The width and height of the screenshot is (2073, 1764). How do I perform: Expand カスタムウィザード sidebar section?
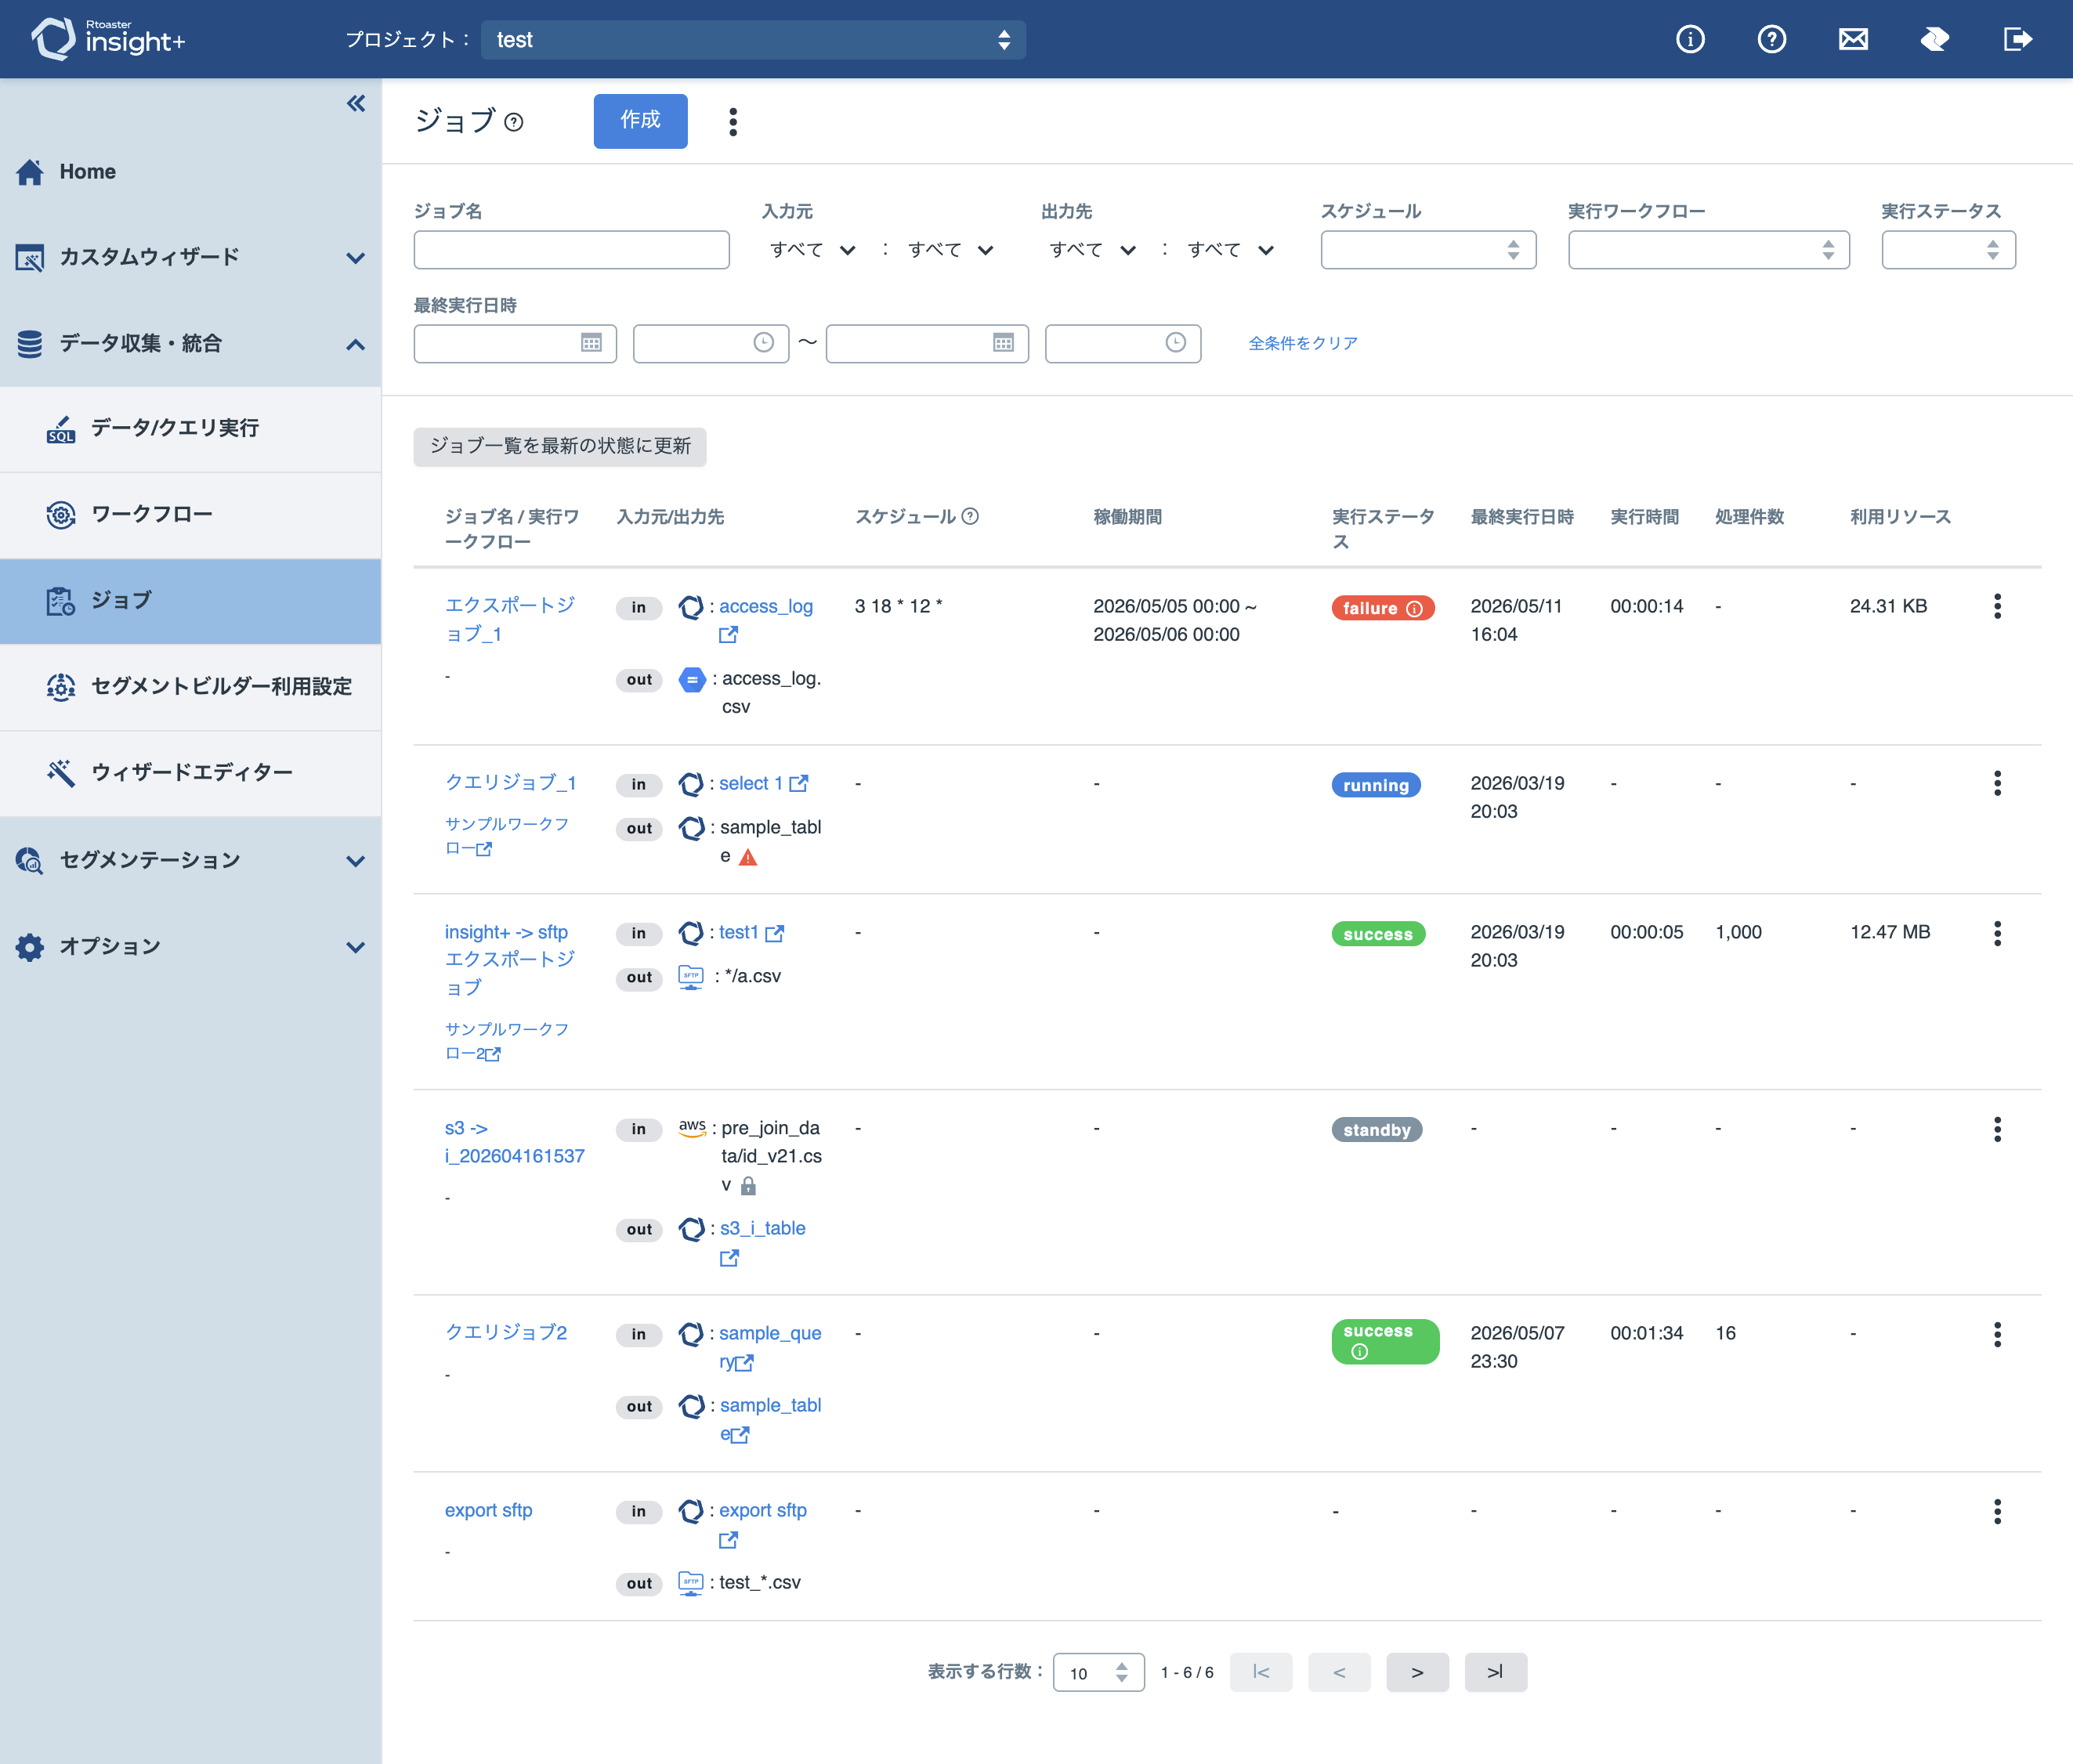(x=190, y=257)
